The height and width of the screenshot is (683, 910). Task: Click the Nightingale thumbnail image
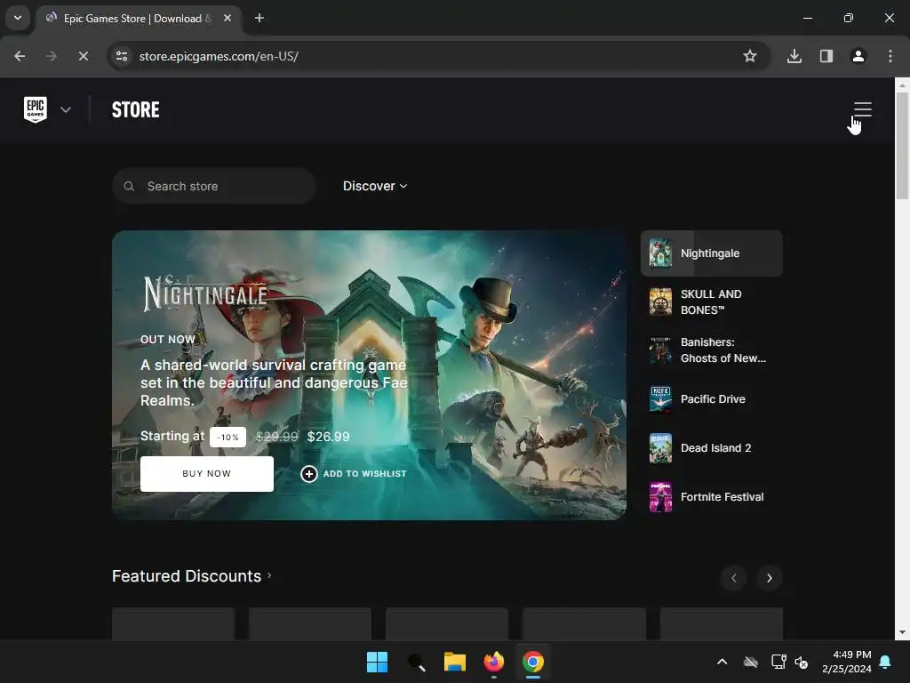pyautogui.click(x=660, y=253)
